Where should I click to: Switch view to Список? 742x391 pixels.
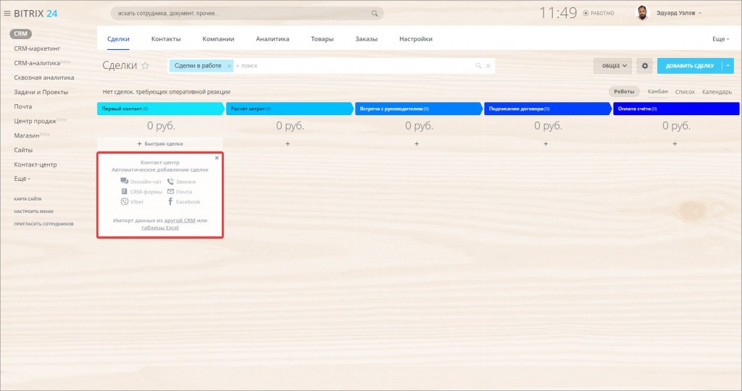click(685, 92)
